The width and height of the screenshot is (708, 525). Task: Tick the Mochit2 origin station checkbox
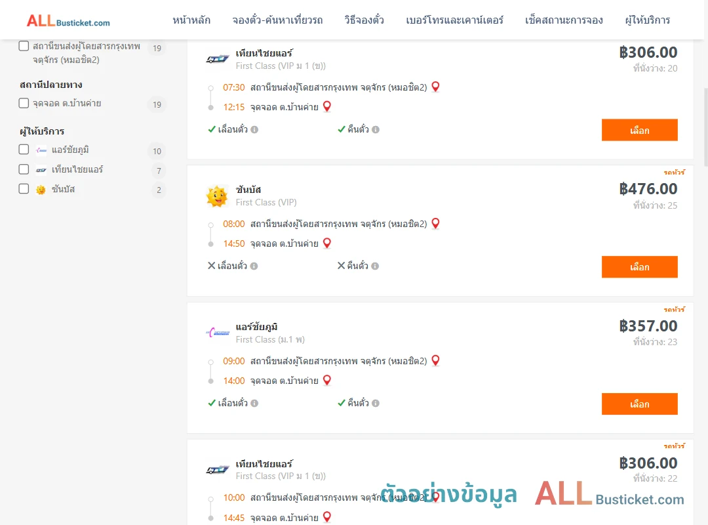[x=24, y=46]
